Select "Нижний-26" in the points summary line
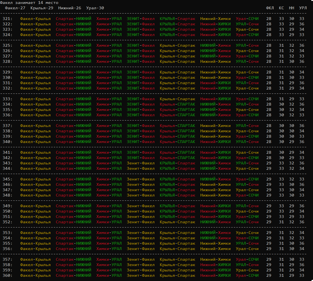Viewport: 313px width, 281px height. (70, 8)
